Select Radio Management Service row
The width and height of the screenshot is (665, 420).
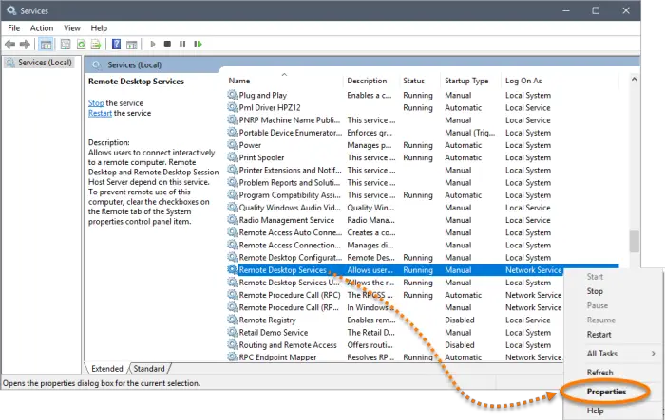coord(422,220)
